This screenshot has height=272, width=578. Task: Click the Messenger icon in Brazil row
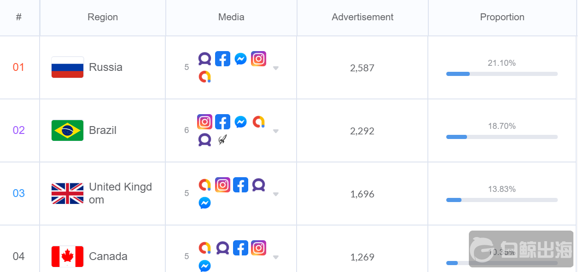pos(240,122)
